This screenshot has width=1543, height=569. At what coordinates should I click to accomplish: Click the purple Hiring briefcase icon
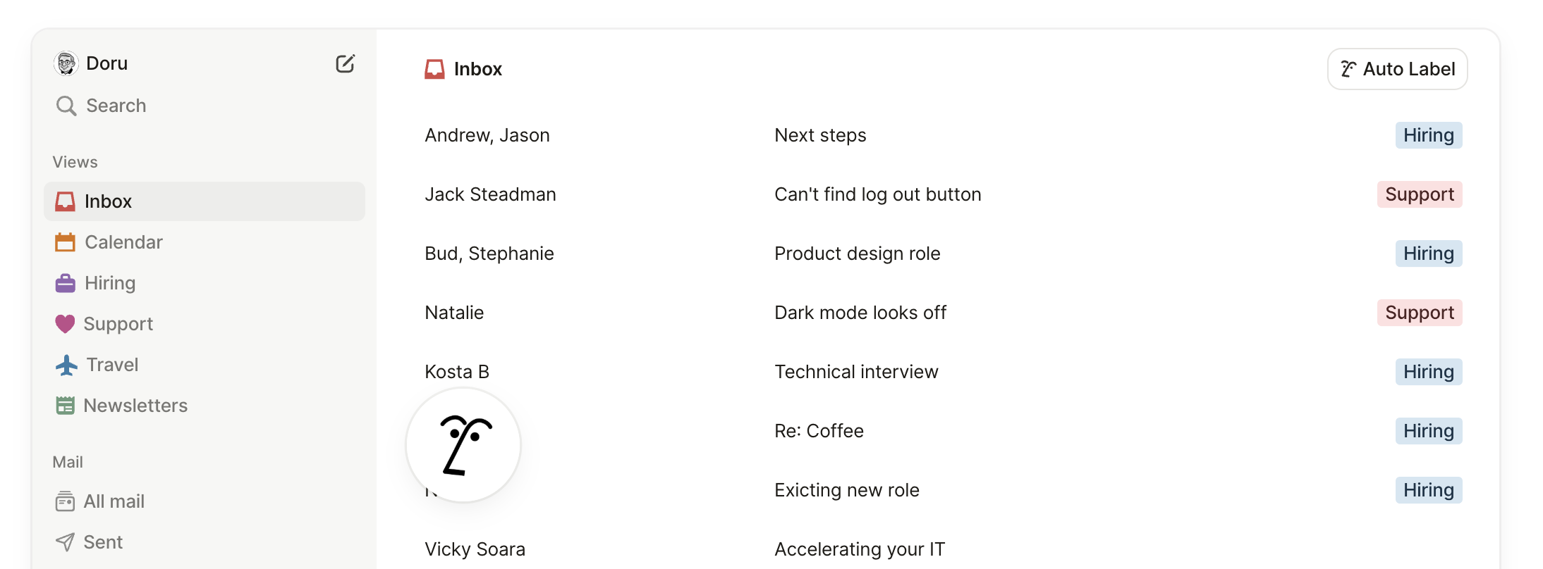[x=65, y=283]
